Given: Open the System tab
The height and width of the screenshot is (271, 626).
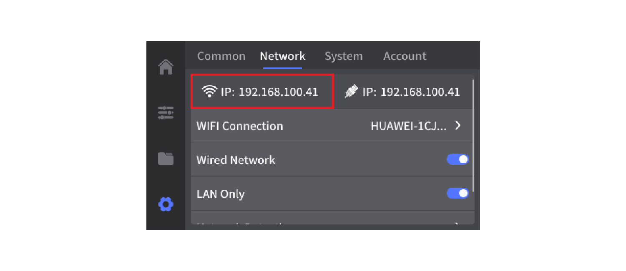Looking at the screenshot, I should (x=344, y=56).
